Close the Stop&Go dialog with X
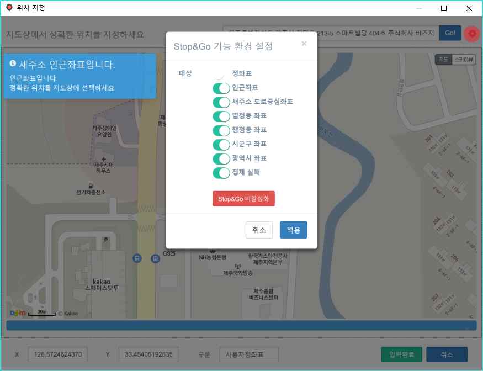The height and width of the screenshot is (371, 483). coord(304,44)
